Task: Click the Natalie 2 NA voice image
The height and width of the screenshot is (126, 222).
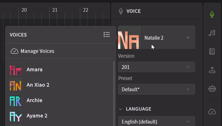Action: 130,38
